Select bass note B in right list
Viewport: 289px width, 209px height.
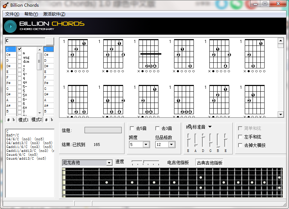coord(49,111)
